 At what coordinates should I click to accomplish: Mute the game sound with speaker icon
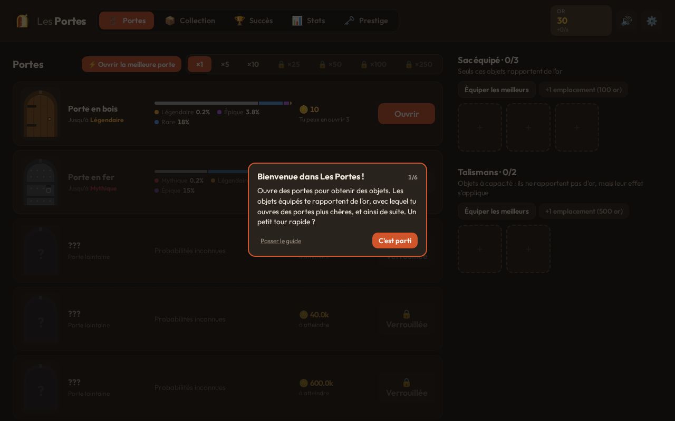click(x=626, y=21)
